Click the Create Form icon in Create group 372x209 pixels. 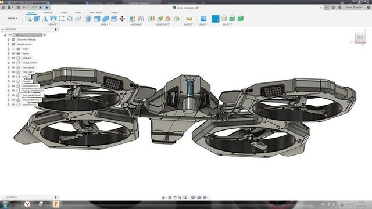(x=78, y=19)
